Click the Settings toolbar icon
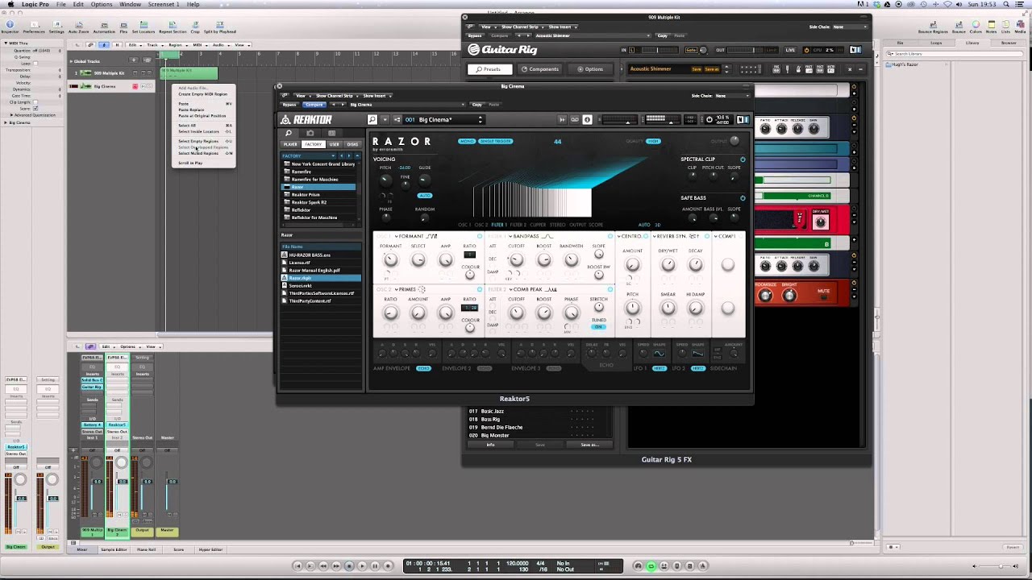Image resolution: width=1032 pixels, height=580 pixels. click(56, 25)
